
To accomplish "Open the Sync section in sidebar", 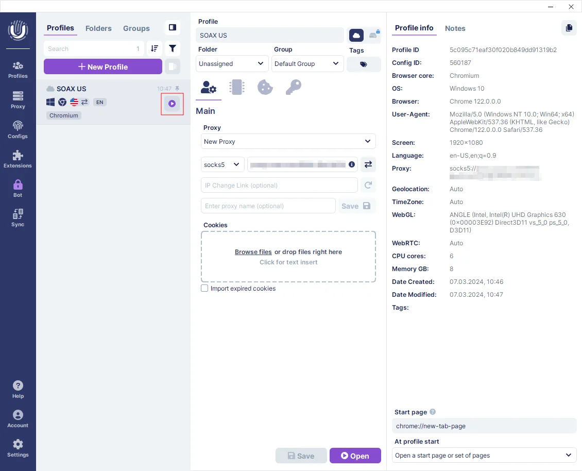I will click(18, 217).
